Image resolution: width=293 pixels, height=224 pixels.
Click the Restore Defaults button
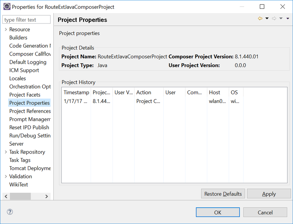[223, 194]
